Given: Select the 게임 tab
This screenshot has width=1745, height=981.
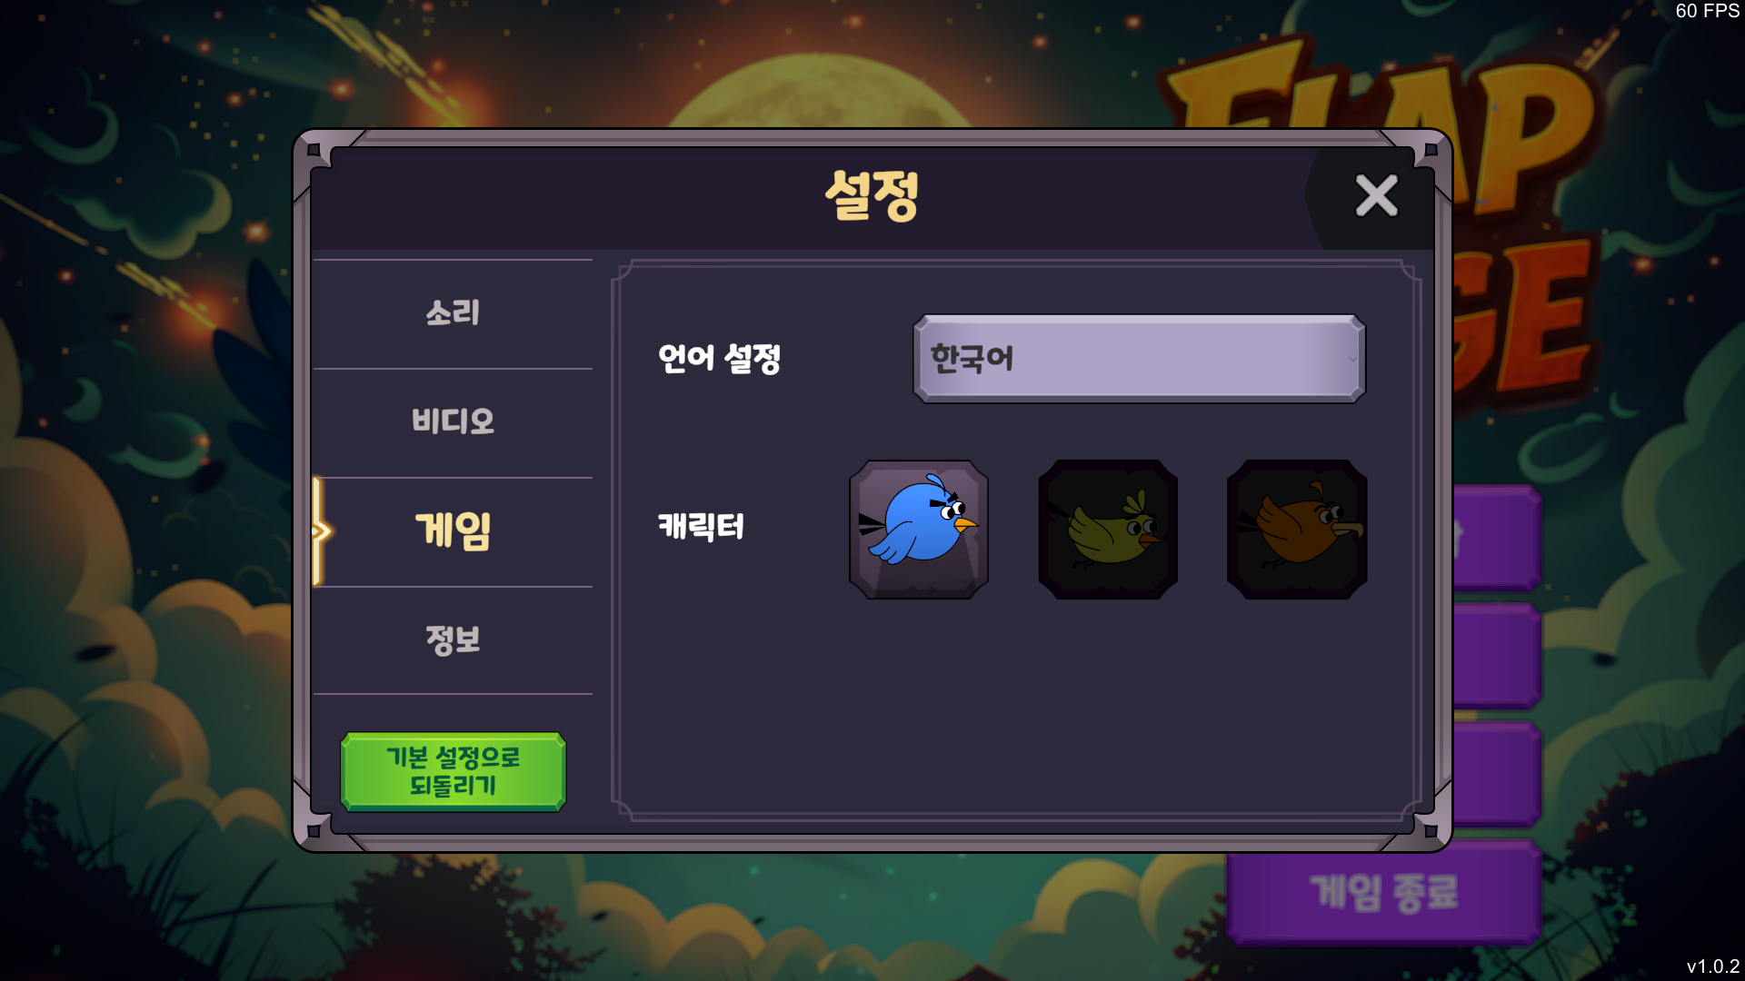Looking at the screenshot, I should (x=453, y=531).
